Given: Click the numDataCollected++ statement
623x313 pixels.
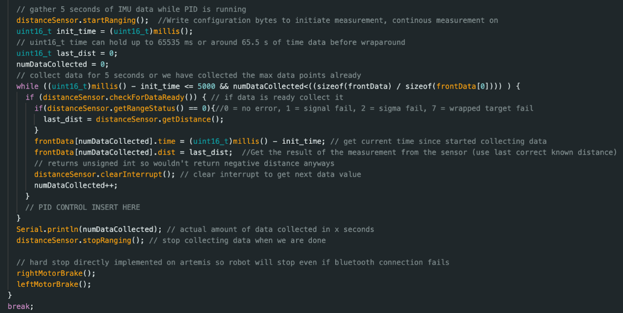Looking at the screenshot, I should pyautogui.click(x=76, y=185).
